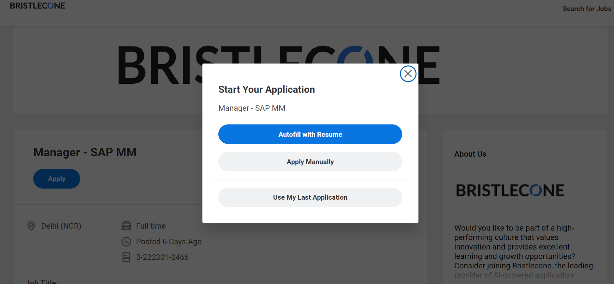Select Use My Last Application

(x=310, y=197)
